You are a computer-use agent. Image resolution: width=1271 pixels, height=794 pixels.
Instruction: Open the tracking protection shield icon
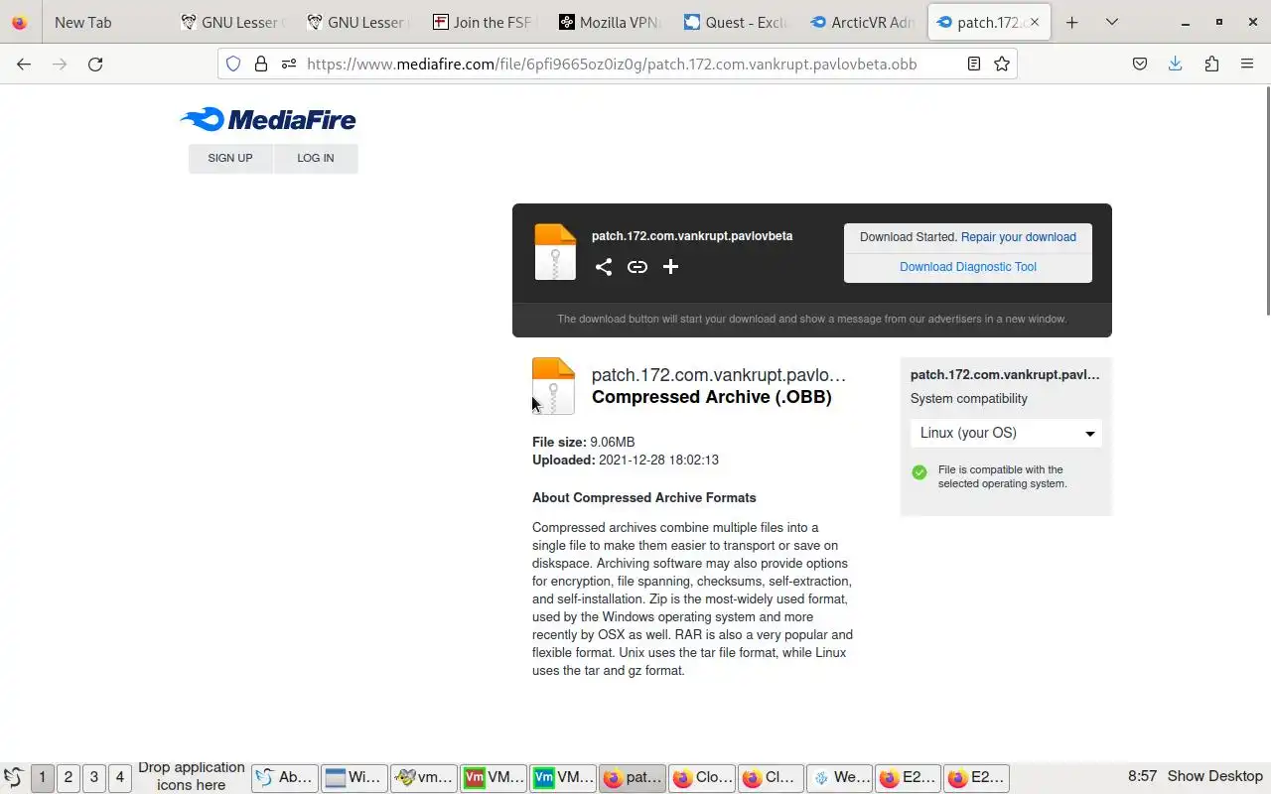point(233,64)
